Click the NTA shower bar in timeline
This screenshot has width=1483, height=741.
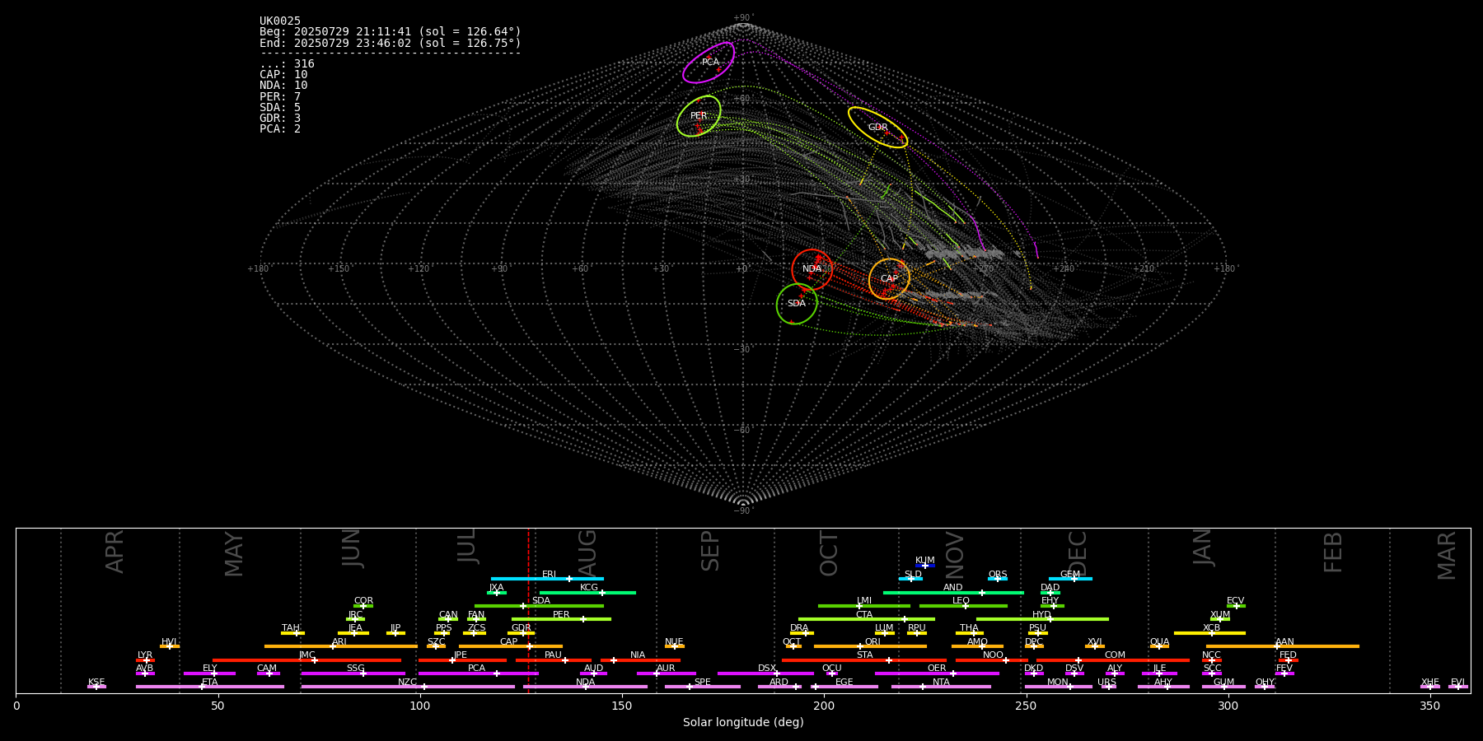pos(941,687)
